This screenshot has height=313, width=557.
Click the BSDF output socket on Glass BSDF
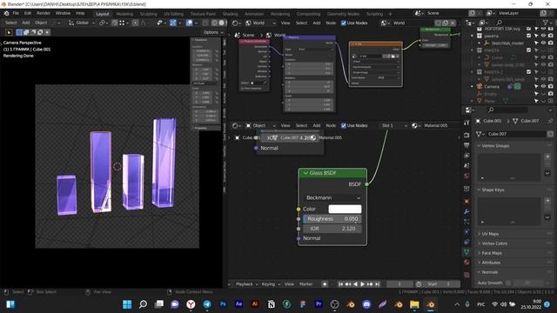pyautogui.click(x=366, y=184)
